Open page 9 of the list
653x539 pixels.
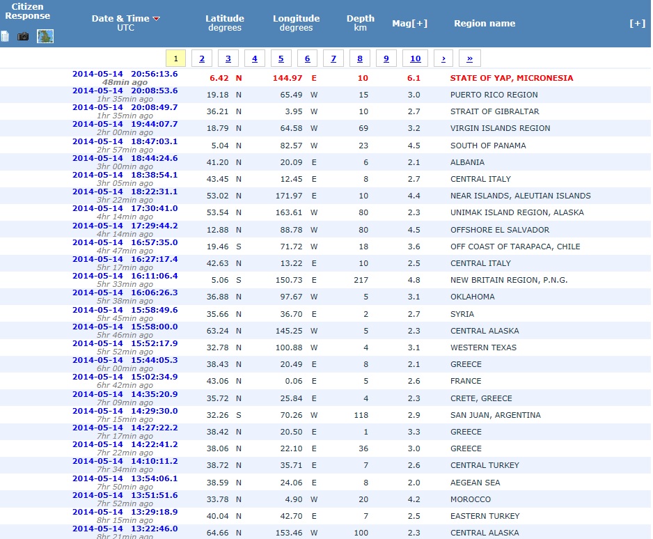[x=386, y=58]
